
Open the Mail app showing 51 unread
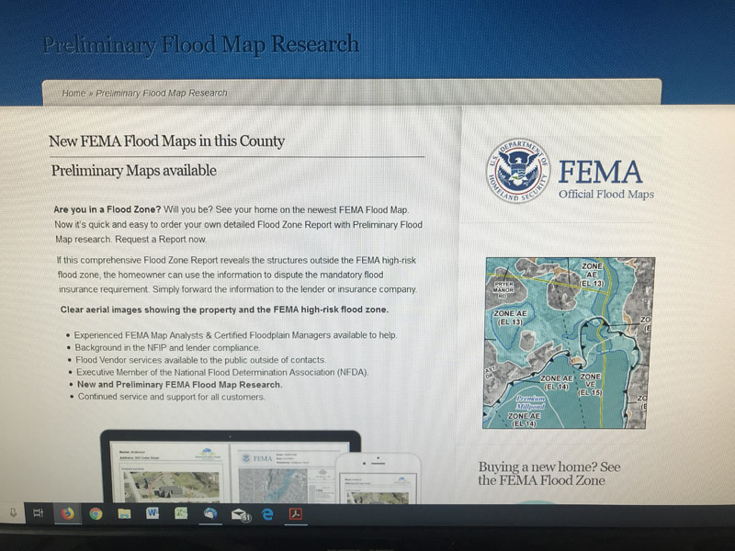241,515
